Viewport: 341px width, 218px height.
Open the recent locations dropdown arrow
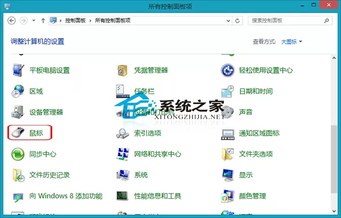pos(34,20)
